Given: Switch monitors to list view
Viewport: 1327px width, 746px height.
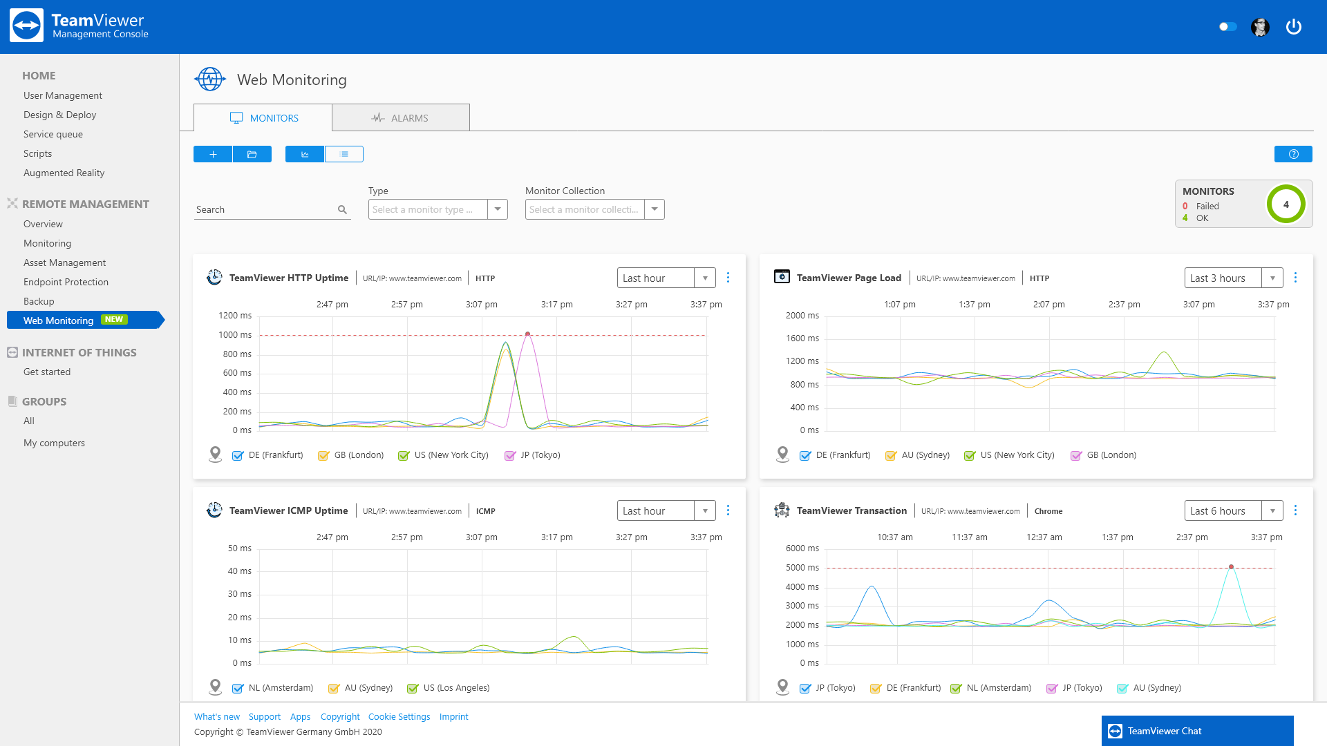Looking at the screenshot, I should 344,154.
